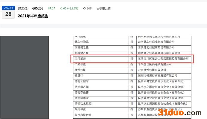Click the price change -1.45 (-1.92%)
This screenshot has height=119, width=207.
pos(69,8)
